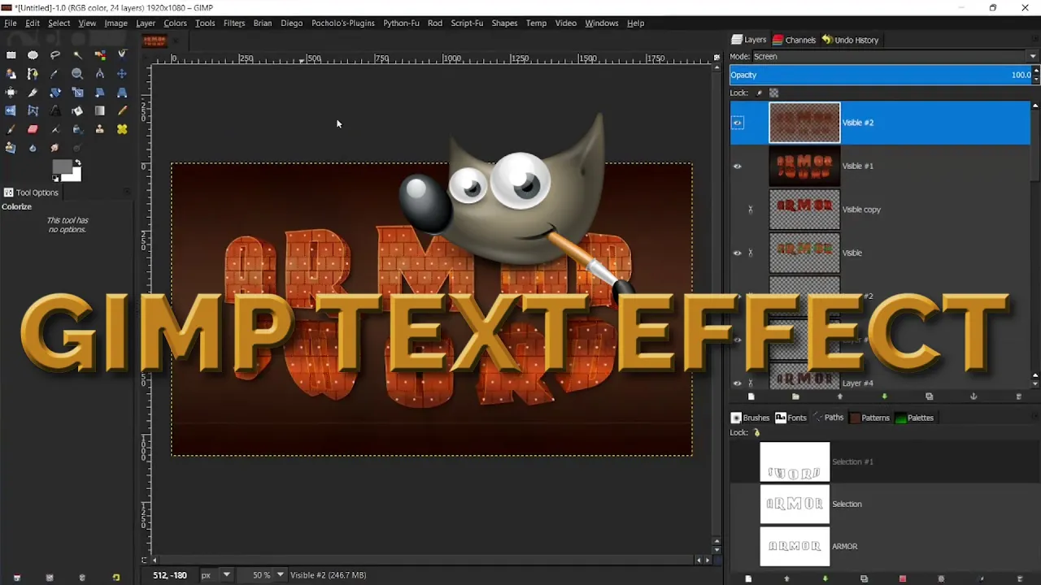Open the Script-Fu menu
The width and height of the screenshot is (1041, 585).
(x=467, y=23)
